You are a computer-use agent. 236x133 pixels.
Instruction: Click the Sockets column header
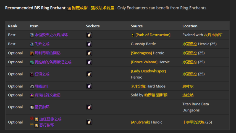[93, 26]
